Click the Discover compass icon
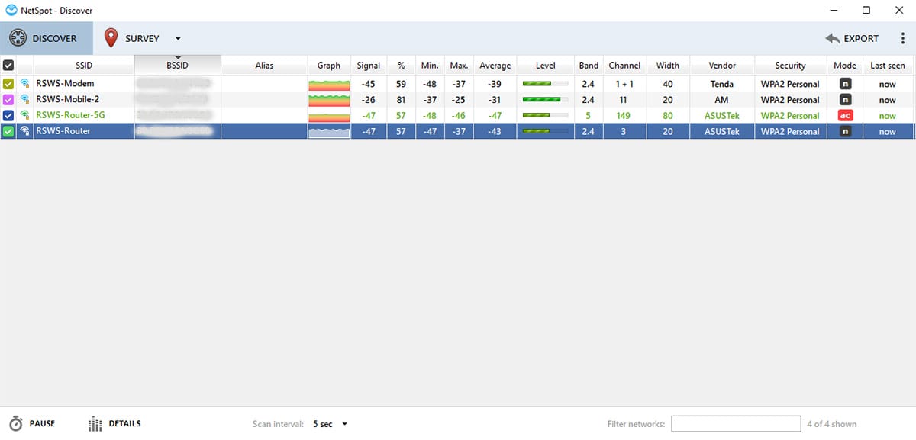Viewport: 916px width, 440px height. click(18, 38)
